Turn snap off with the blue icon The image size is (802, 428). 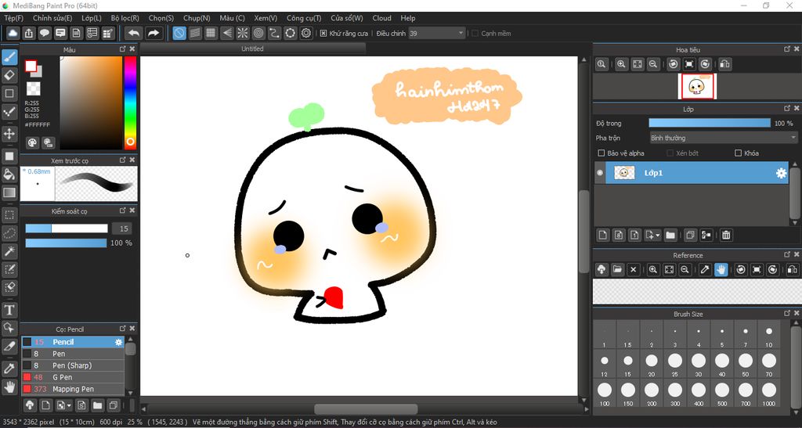(x=179, y=33)
